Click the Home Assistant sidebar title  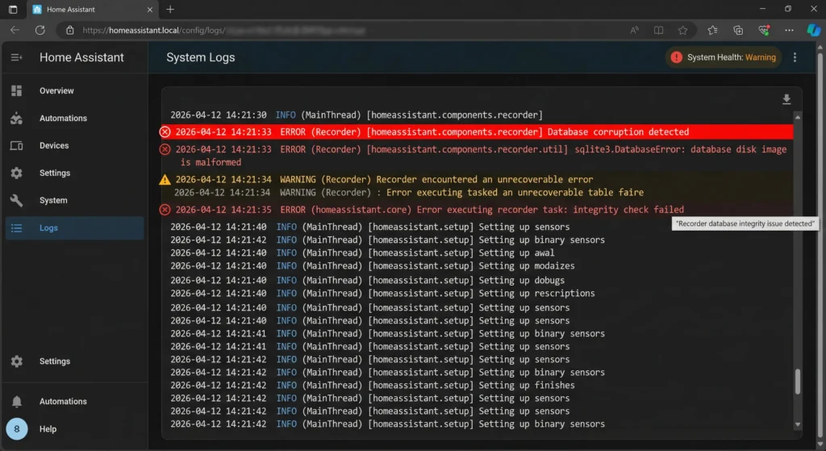click(81, 57)
